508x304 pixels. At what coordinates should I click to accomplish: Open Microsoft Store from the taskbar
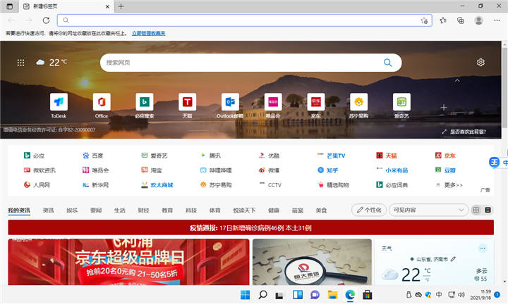tap(367, 295)
